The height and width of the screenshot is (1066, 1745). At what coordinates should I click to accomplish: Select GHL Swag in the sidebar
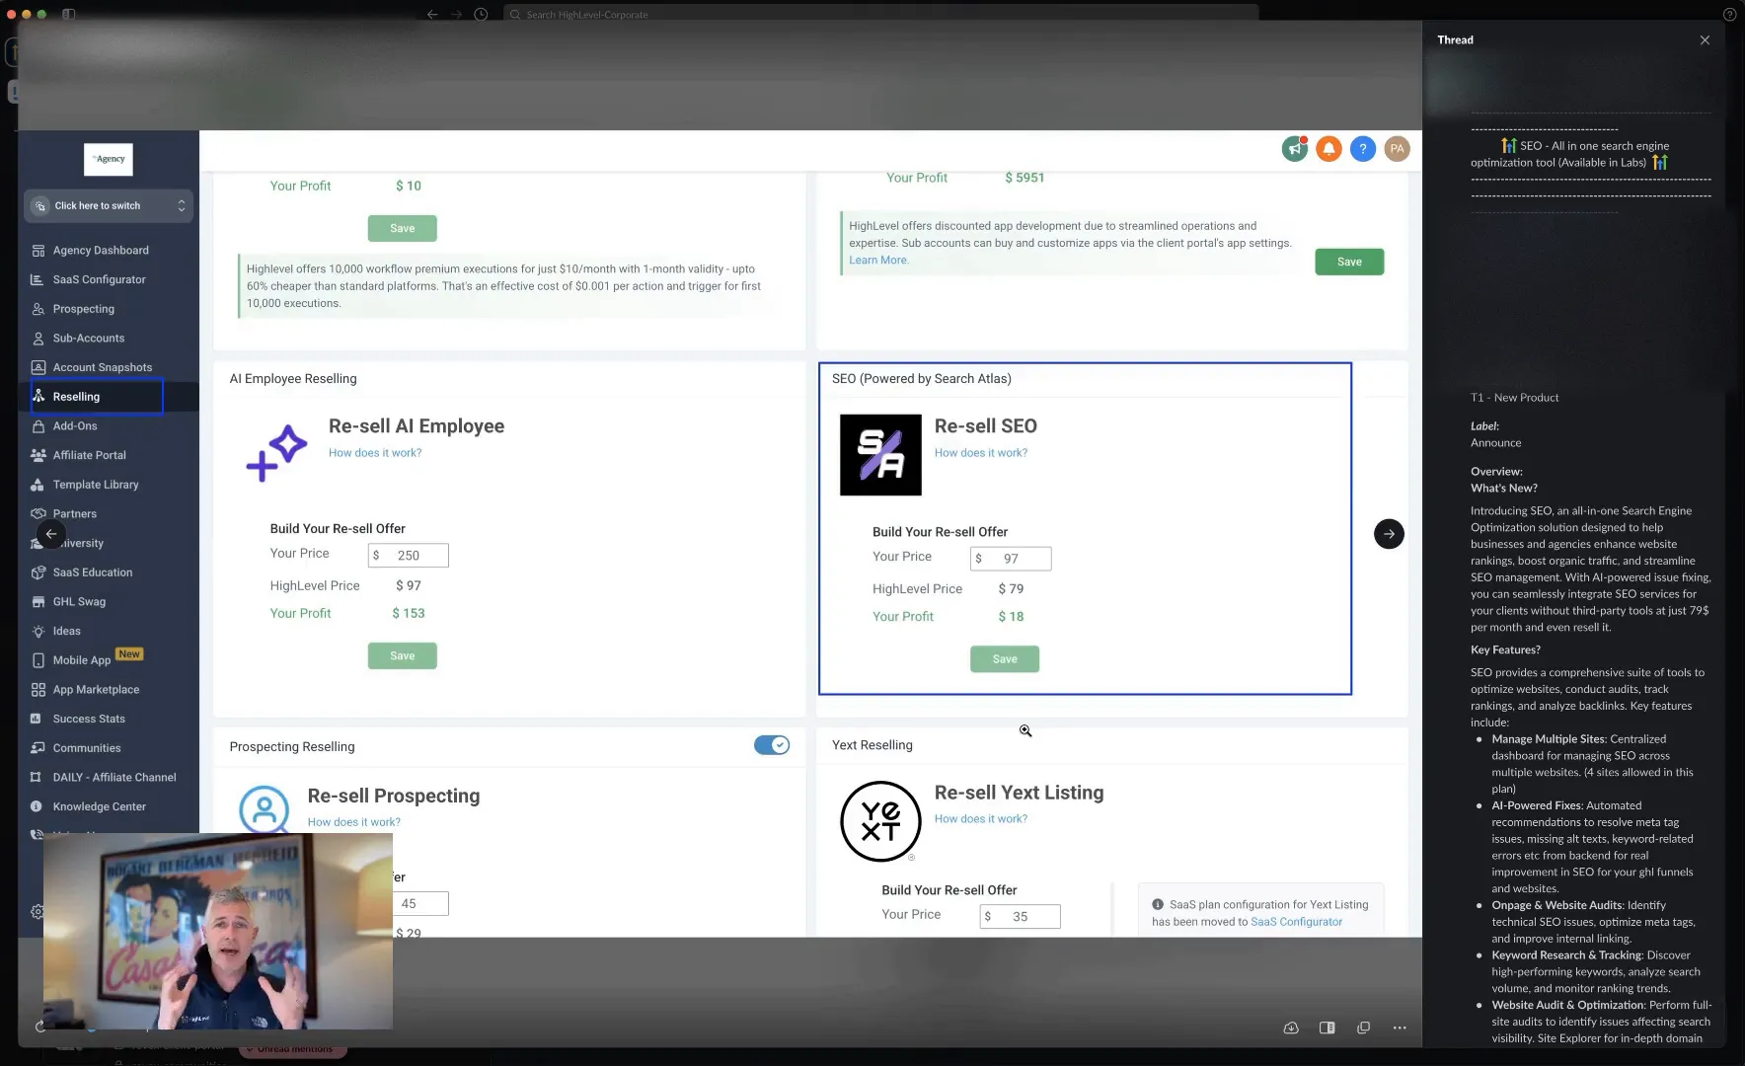pos(79,601)
